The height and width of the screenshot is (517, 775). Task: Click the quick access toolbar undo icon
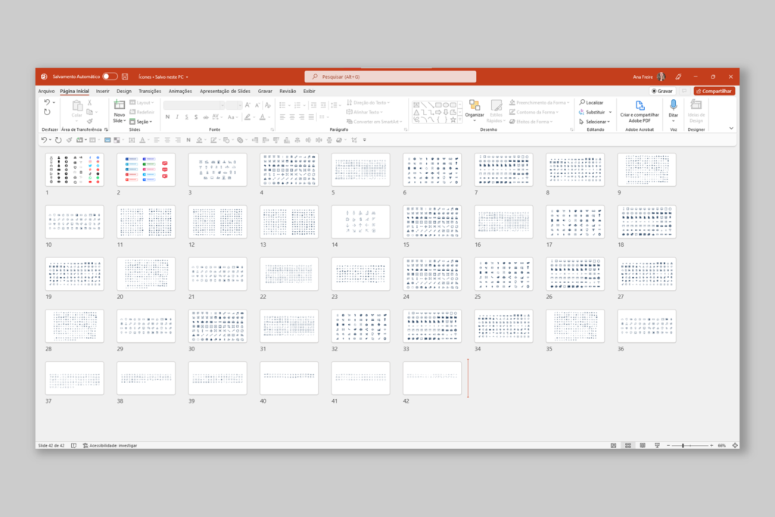pos(45,140)
